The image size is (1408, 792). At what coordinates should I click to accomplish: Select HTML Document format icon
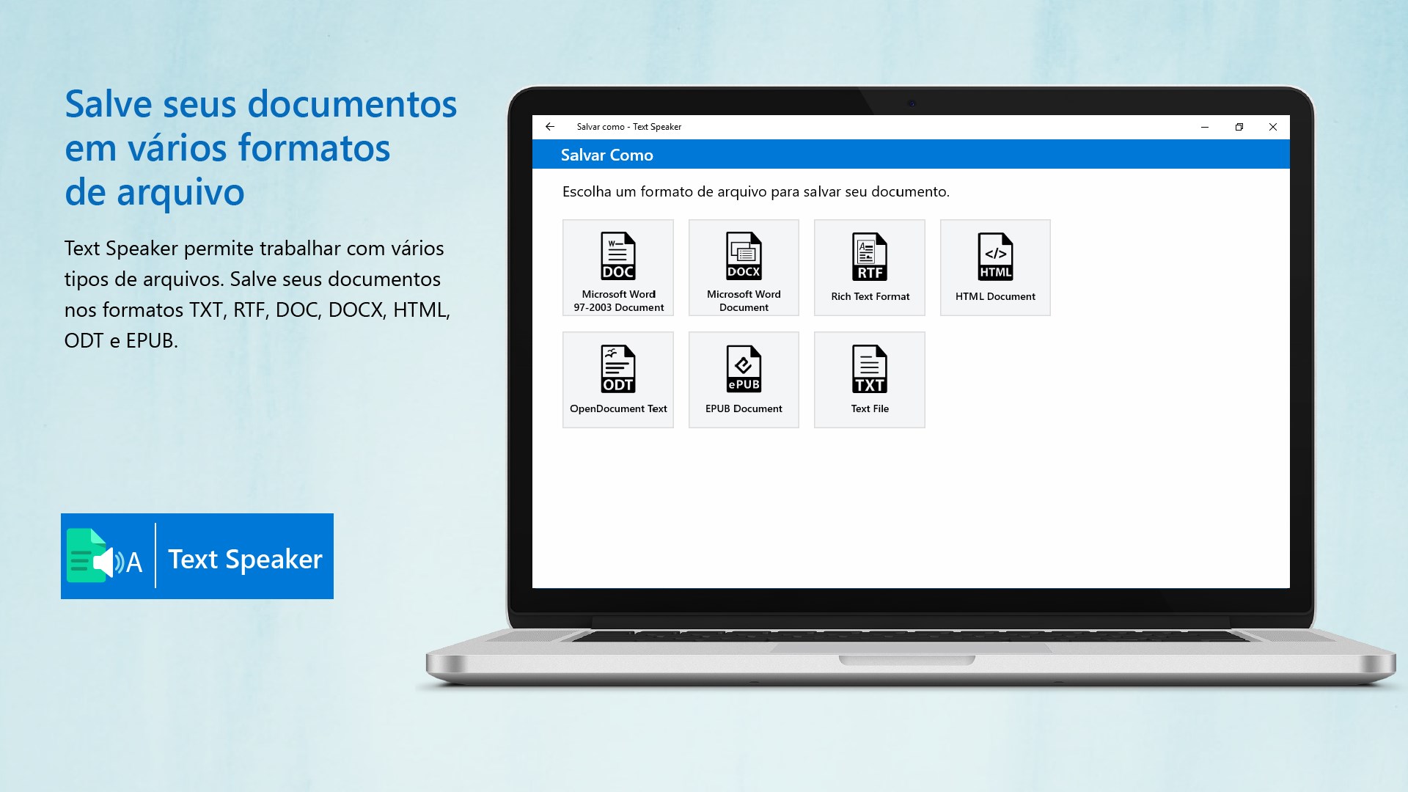(x=994, y=267)
